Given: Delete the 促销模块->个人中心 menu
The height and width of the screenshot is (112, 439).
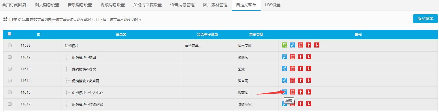Looking at the screenshot, I should coord(293,92).
